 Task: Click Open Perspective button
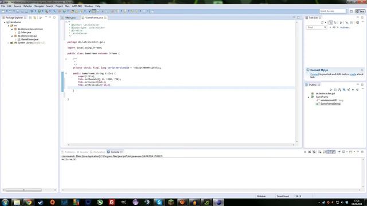(x=352, y=11)
